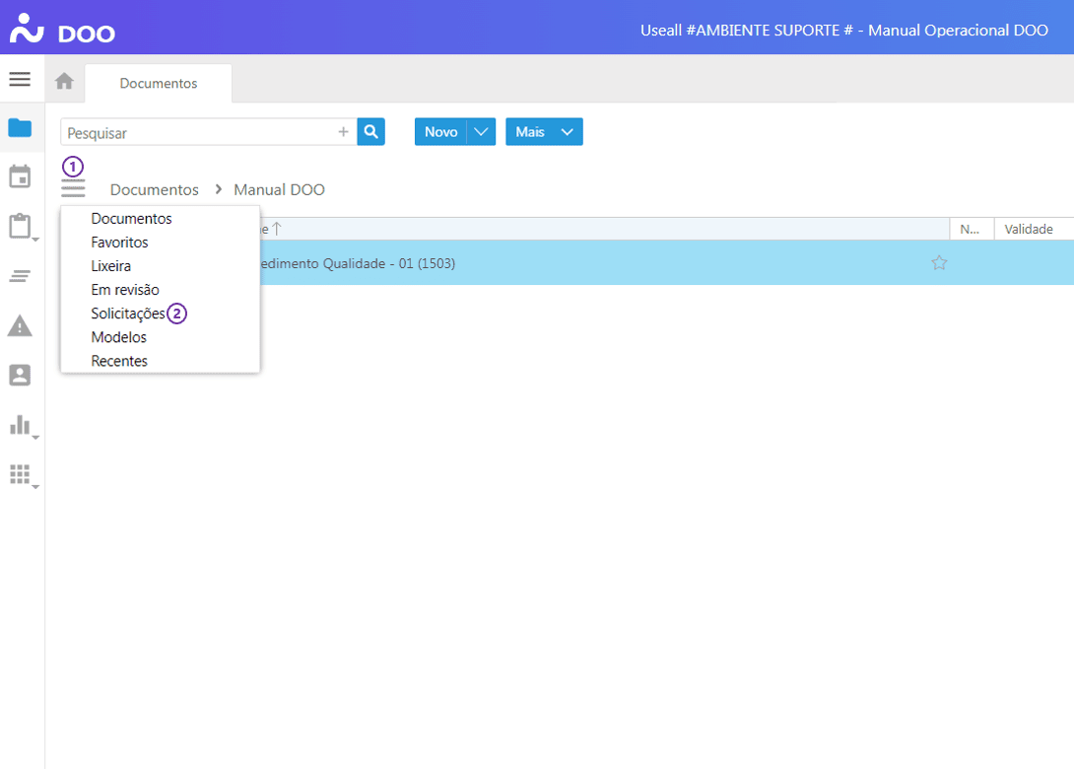
Task: Select Favoritos menu entry
Action: (x=119, y=243)
